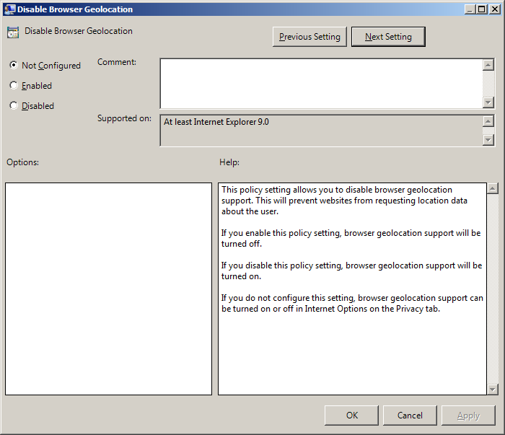Click the Supported on scroll down arrow
This screenshot has width=505, height=435.
pos(488,139)
